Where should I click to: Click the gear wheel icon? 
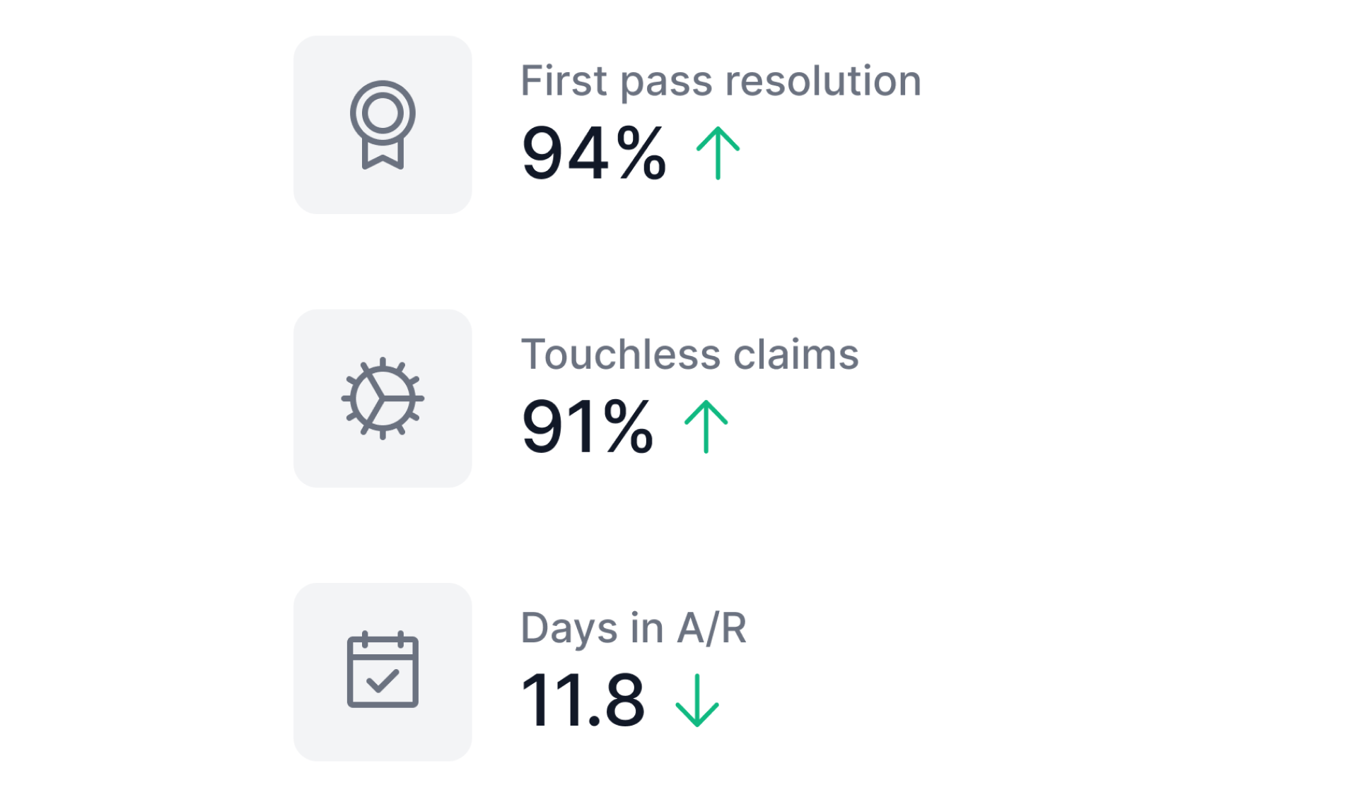pyautogui.click(x=383, y=398)
